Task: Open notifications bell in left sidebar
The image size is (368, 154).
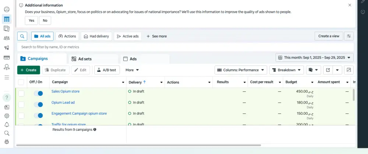Action: [x=7, y=125]
